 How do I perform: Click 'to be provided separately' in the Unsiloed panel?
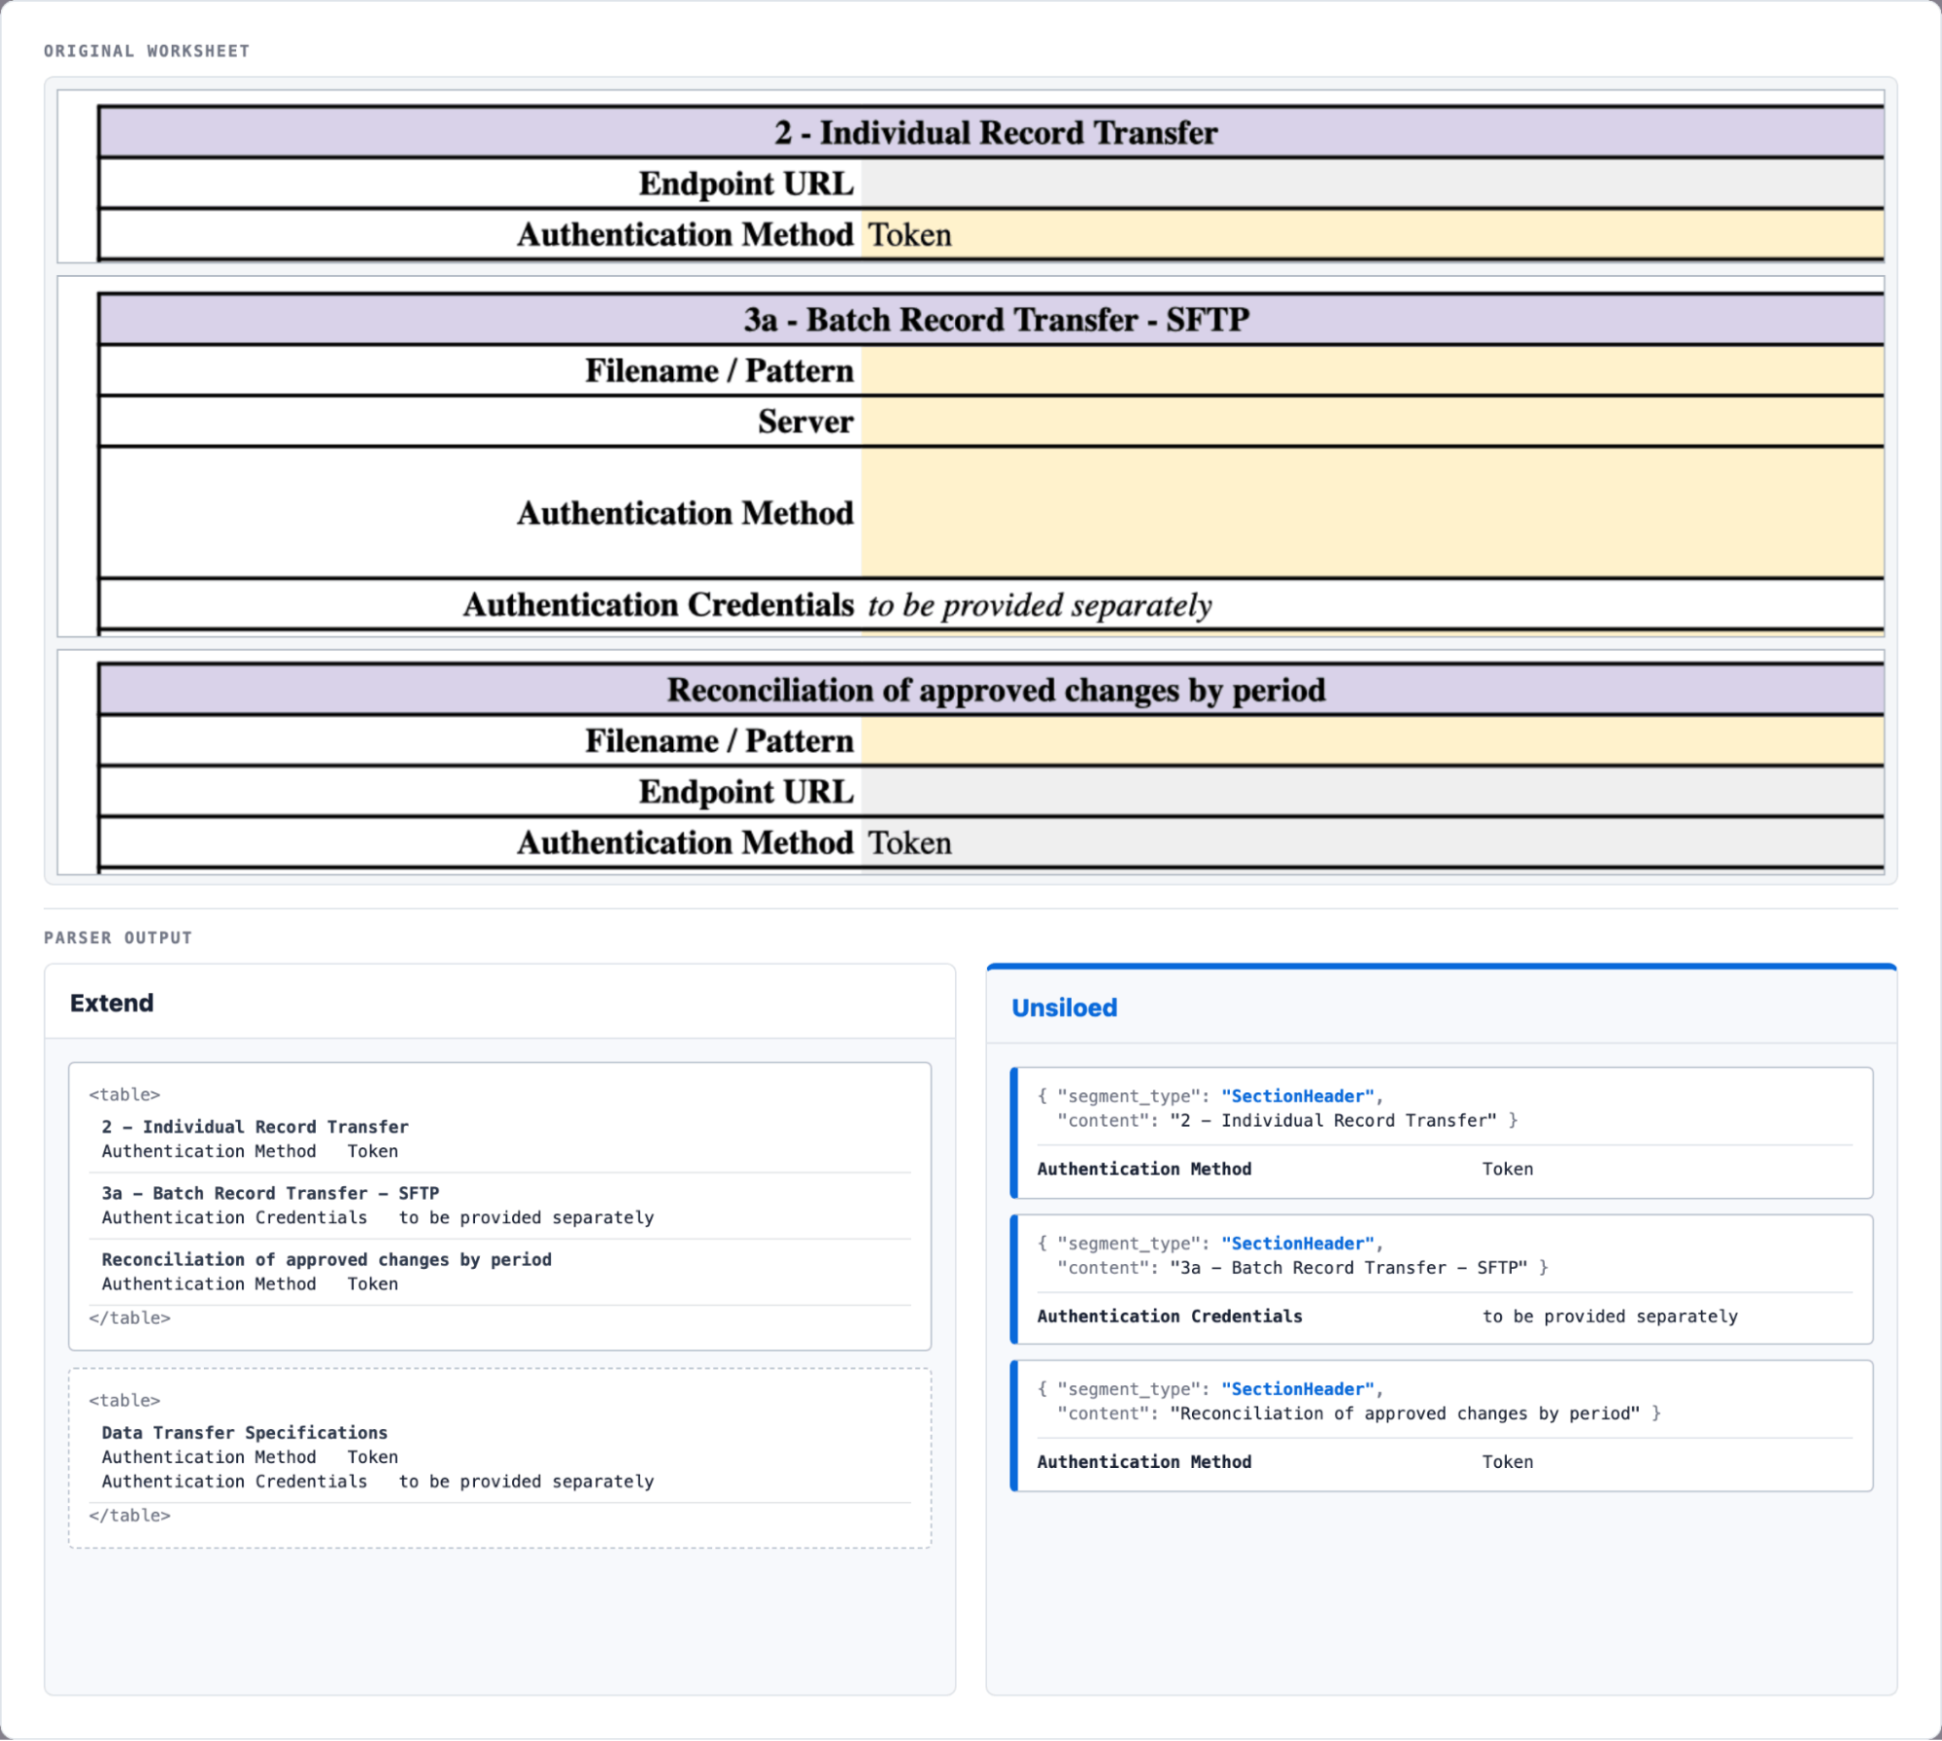tap(1610, 1316)
